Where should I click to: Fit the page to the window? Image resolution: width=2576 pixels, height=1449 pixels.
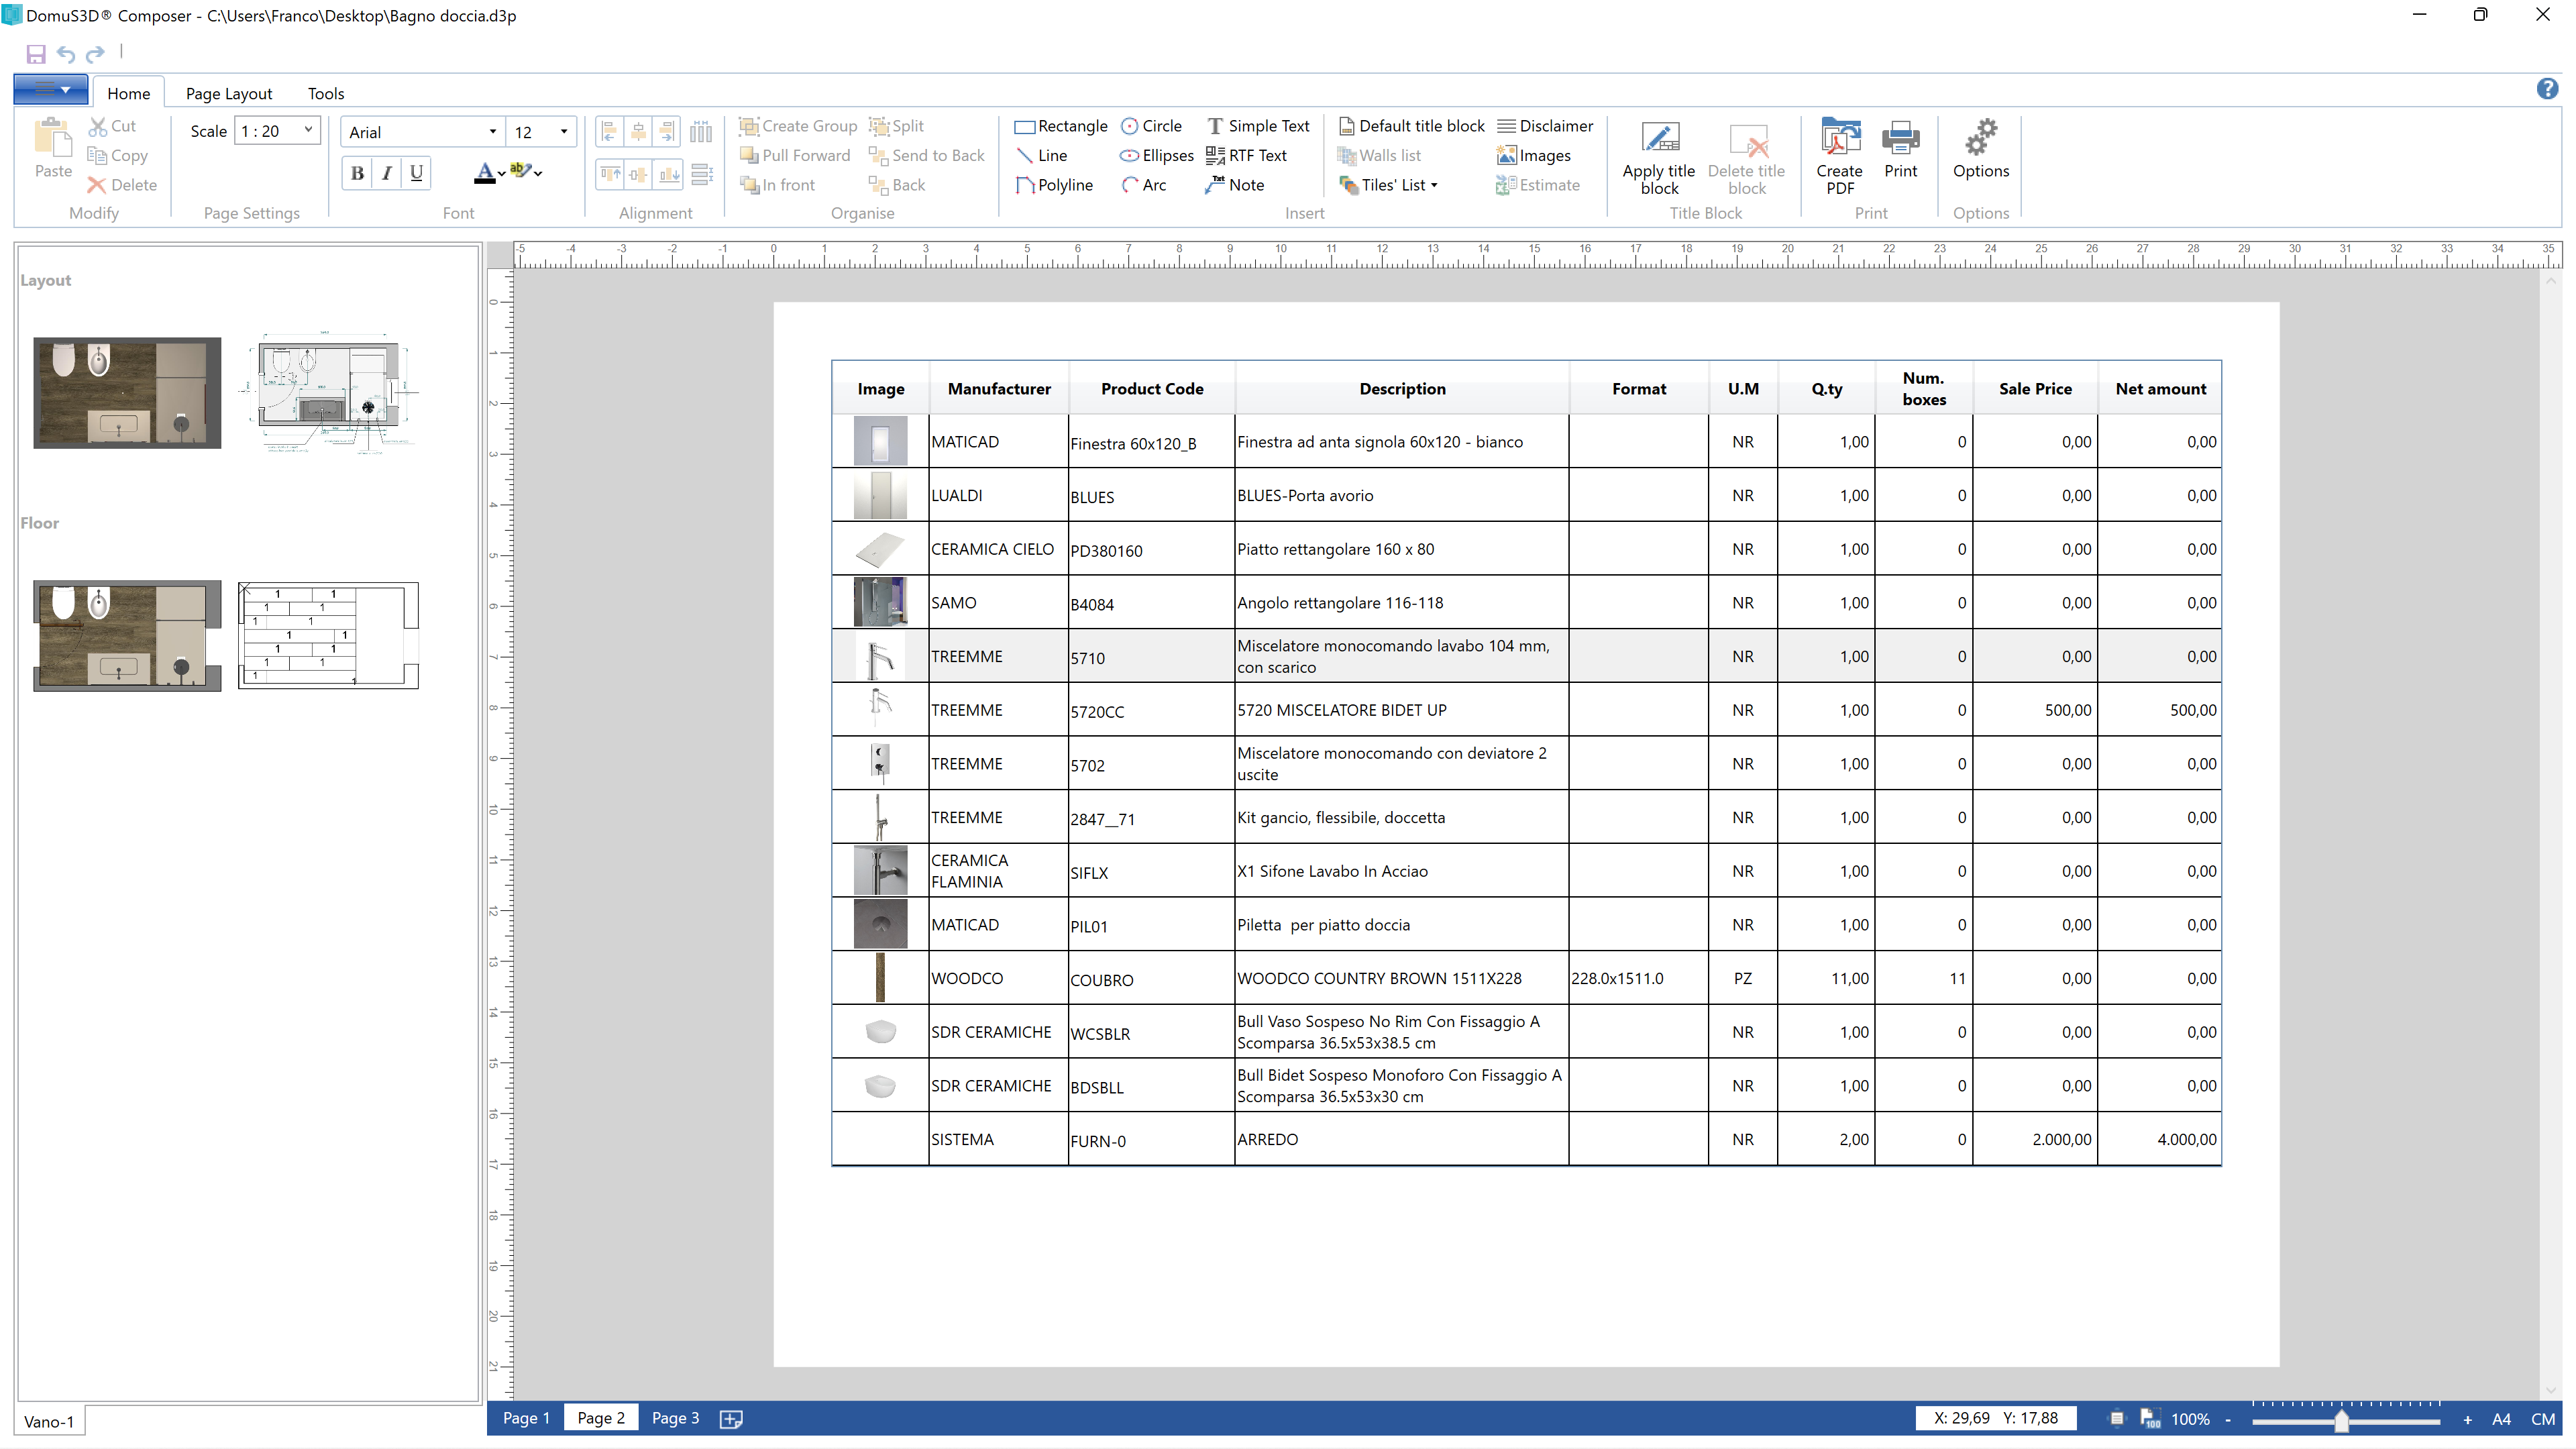click(x=2116, y=1418)
